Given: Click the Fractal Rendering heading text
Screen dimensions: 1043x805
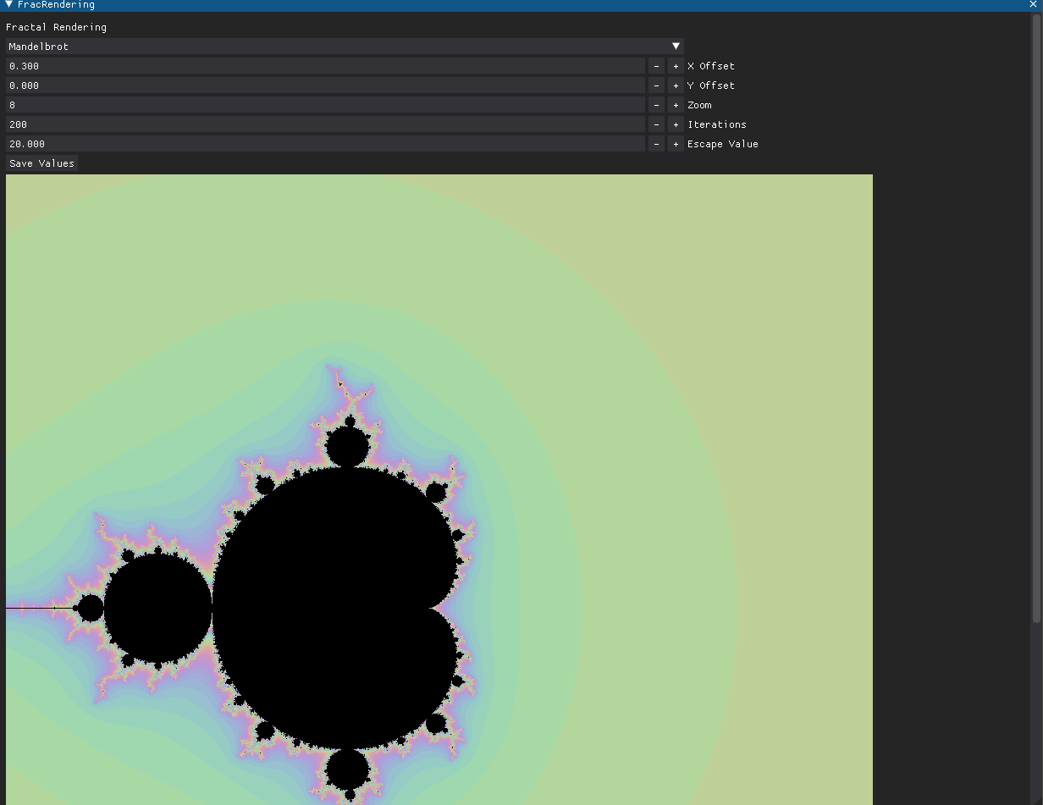Looking at the screenshot, I should [56, 27].
